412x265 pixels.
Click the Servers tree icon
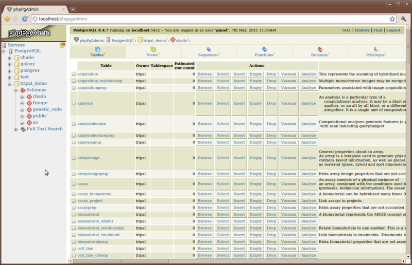point(4,45)
